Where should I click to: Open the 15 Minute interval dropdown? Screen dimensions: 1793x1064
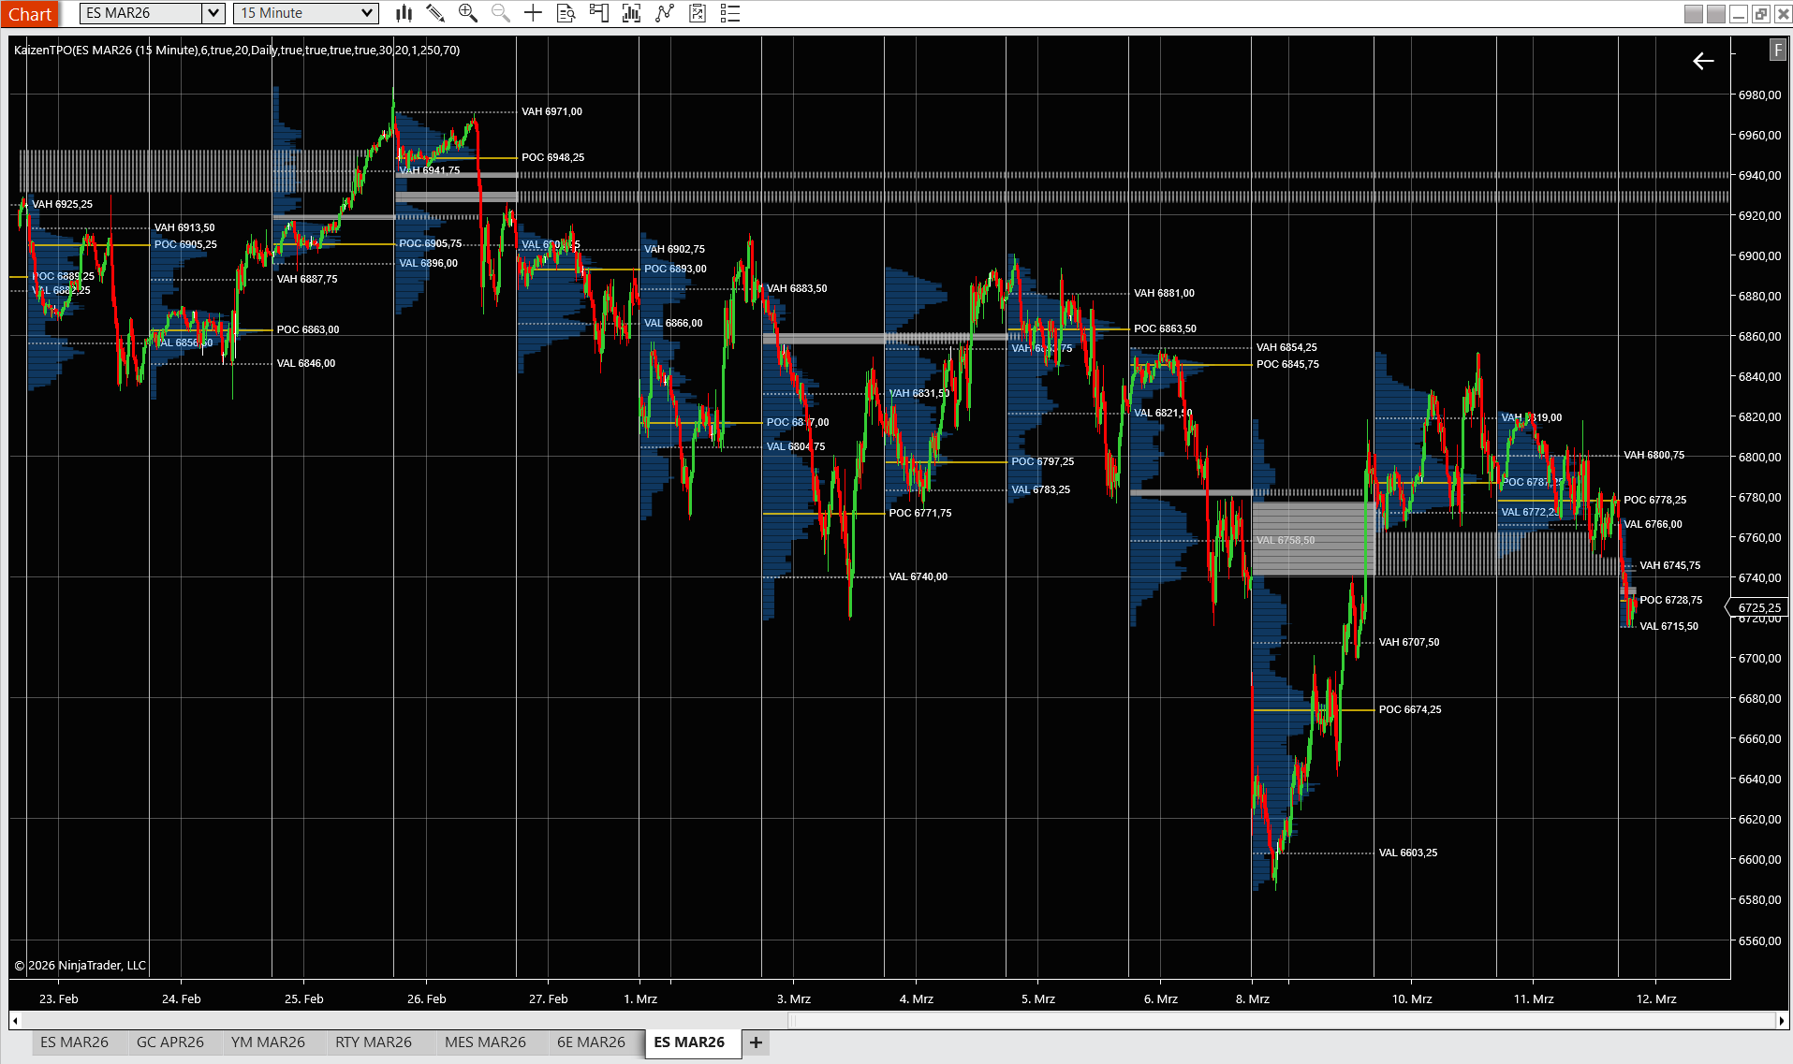click(367, 13)
